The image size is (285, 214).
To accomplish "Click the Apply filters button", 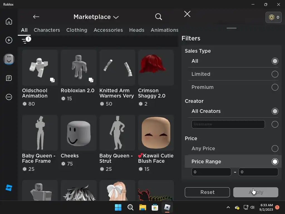I will [255, 192].
